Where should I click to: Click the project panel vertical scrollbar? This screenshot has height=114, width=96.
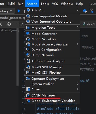pos(18,57)
